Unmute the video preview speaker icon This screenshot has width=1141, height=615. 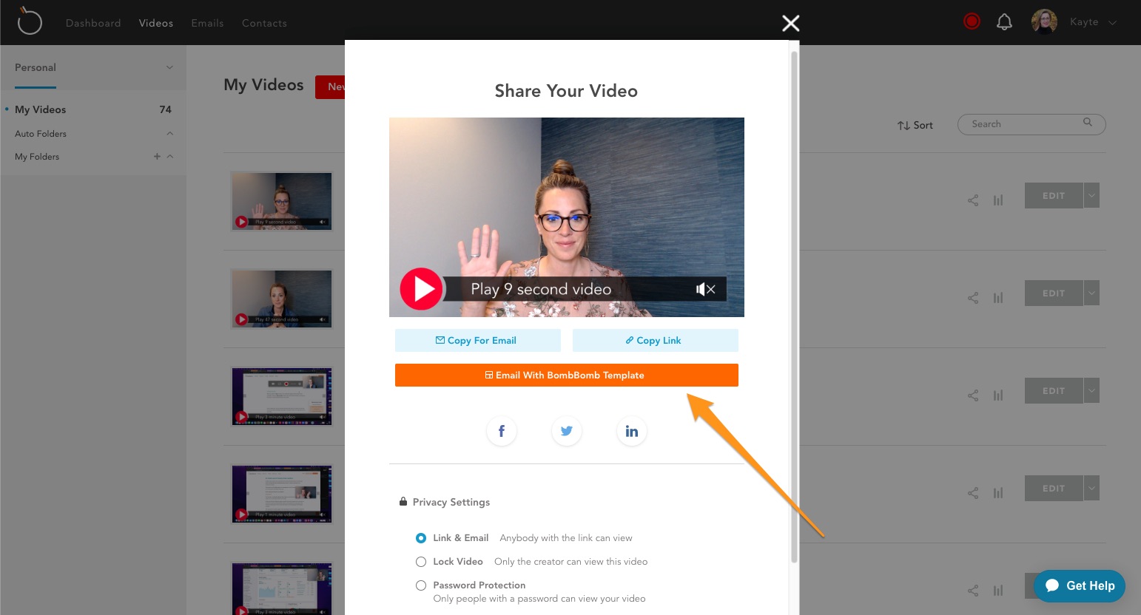pyautogui.click(x=706, y=289)
